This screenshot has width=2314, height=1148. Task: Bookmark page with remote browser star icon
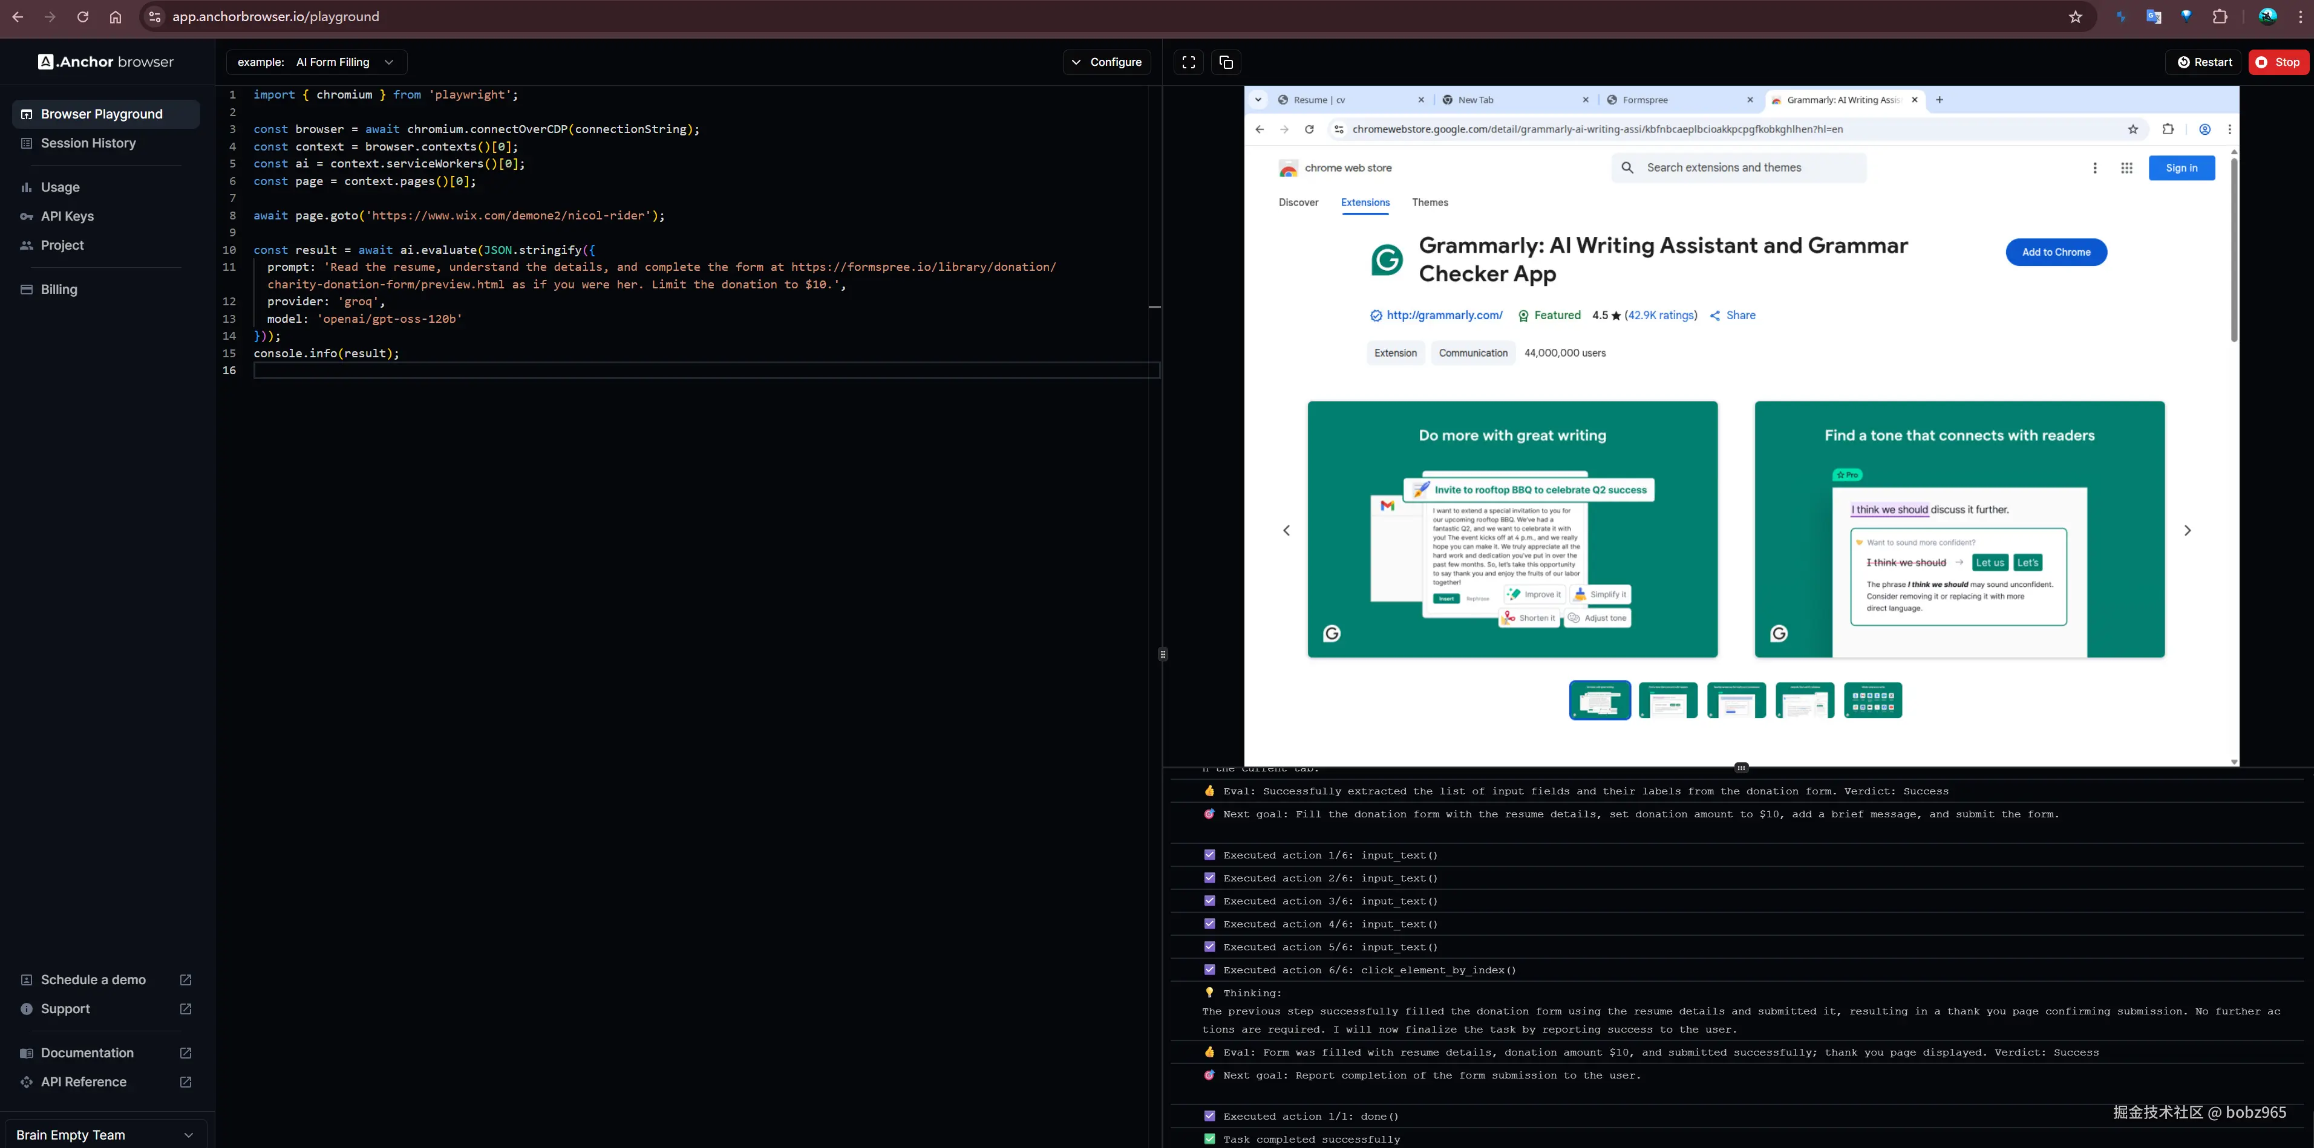pyautogui.click(x=2133, y=129)
